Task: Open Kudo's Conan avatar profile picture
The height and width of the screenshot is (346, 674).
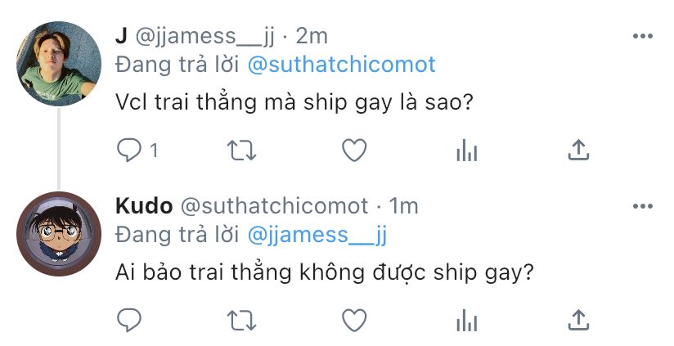Action: [59, 234]
